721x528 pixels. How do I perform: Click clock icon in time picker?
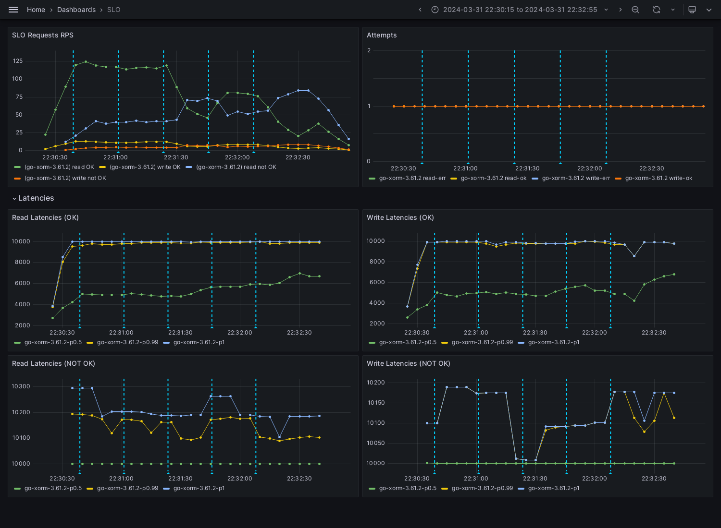435,10
